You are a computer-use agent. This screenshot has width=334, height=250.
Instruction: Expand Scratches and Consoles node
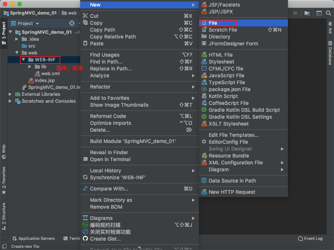click(10, 101)
